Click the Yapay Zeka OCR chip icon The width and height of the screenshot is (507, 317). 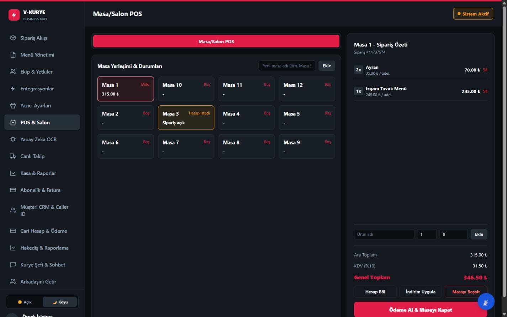(x=13, y=139)
